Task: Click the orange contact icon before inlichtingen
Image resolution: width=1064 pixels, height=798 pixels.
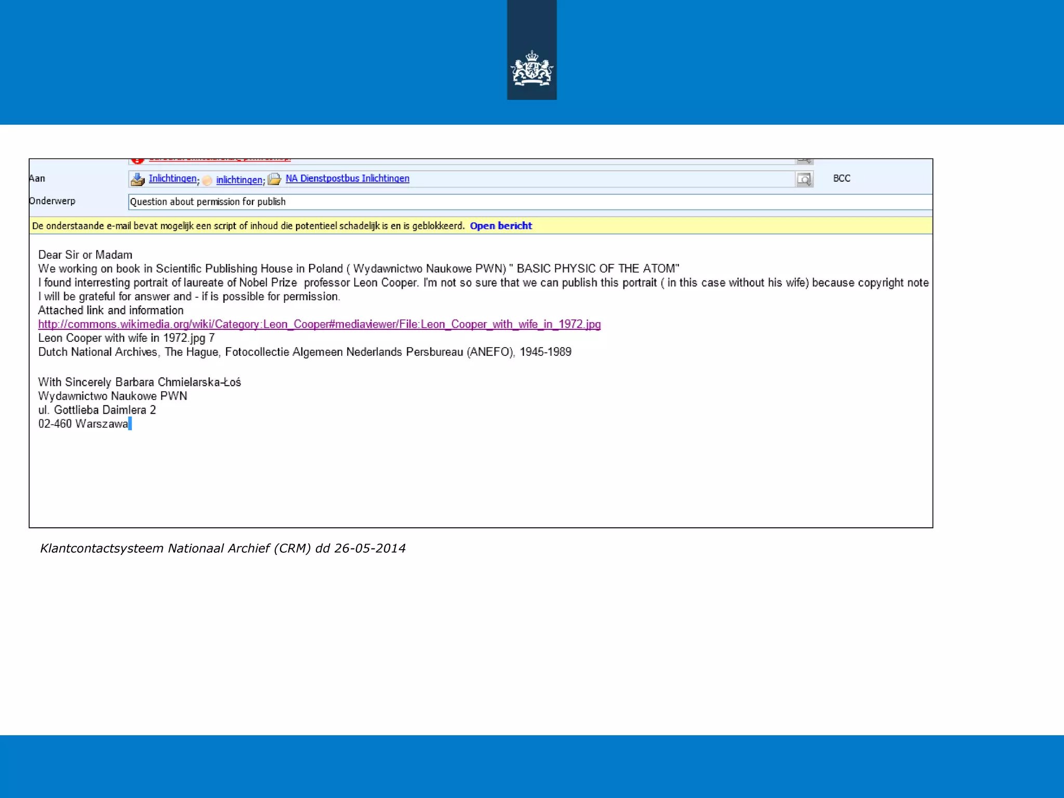Action: (x=207, y=180)
